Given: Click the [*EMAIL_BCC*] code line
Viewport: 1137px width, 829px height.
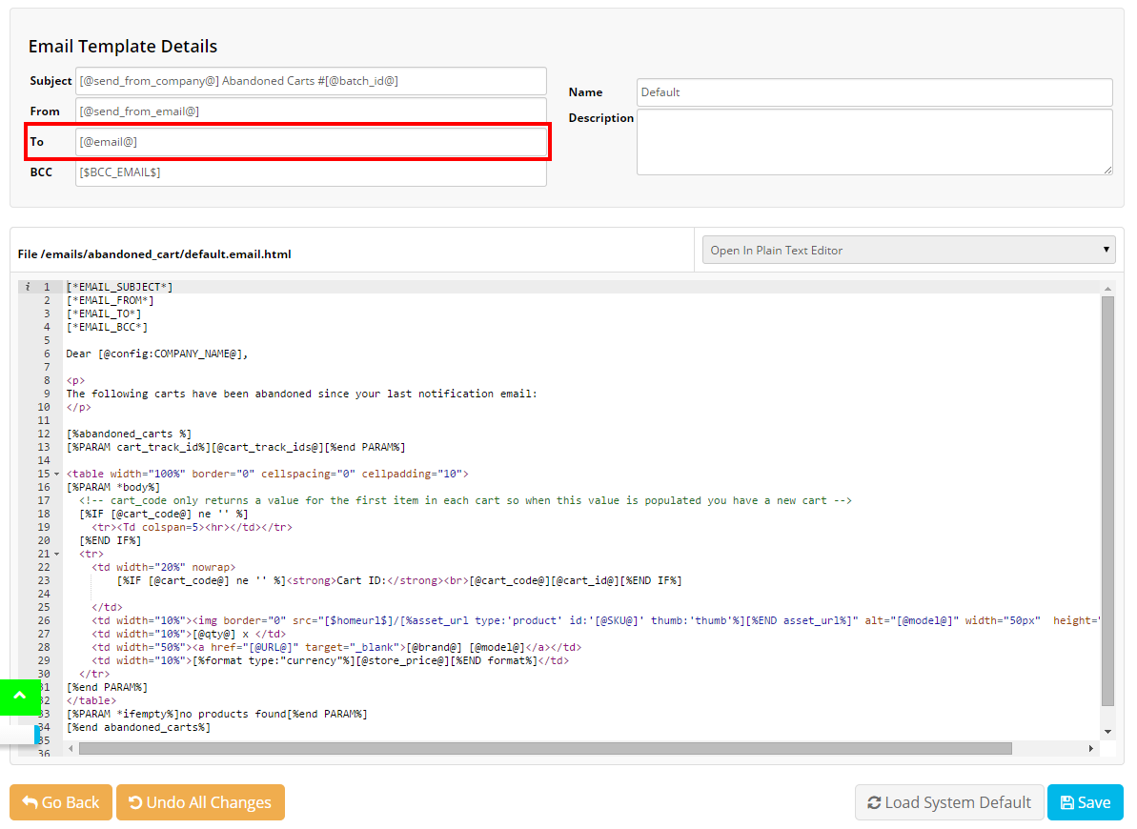Looking at the screenshot, I should (107, 327).
